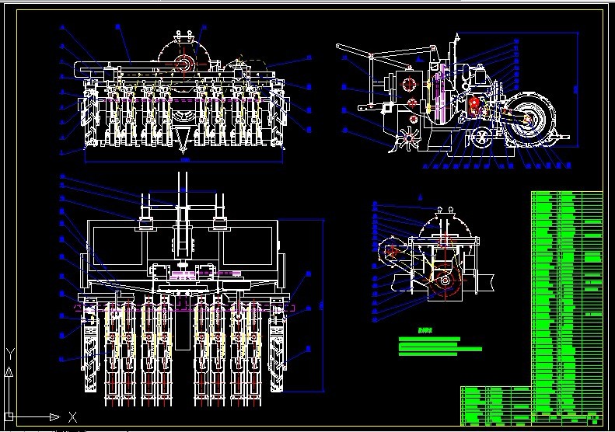Viewport: 615px width, 432px height.
Task: Select the red pulley in detail view A
Action: pos(391,252)
